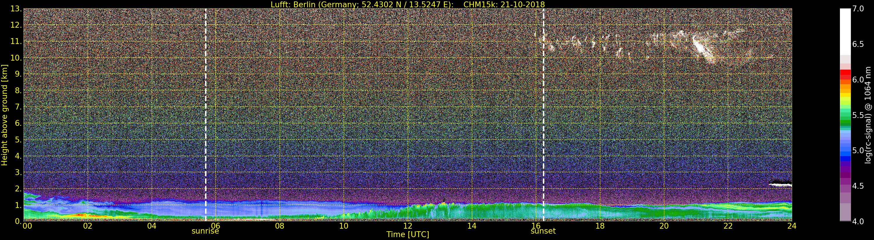This screenshot has height=240, width=874.
Task: Click the white low cloud streak near 2 km
Action: click(x=780, y=185)
